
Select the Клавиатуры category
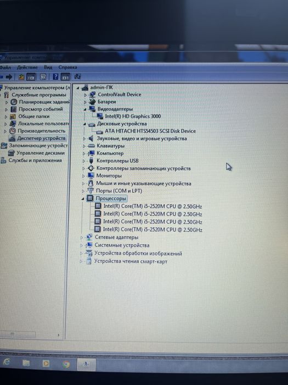[110, 146]
